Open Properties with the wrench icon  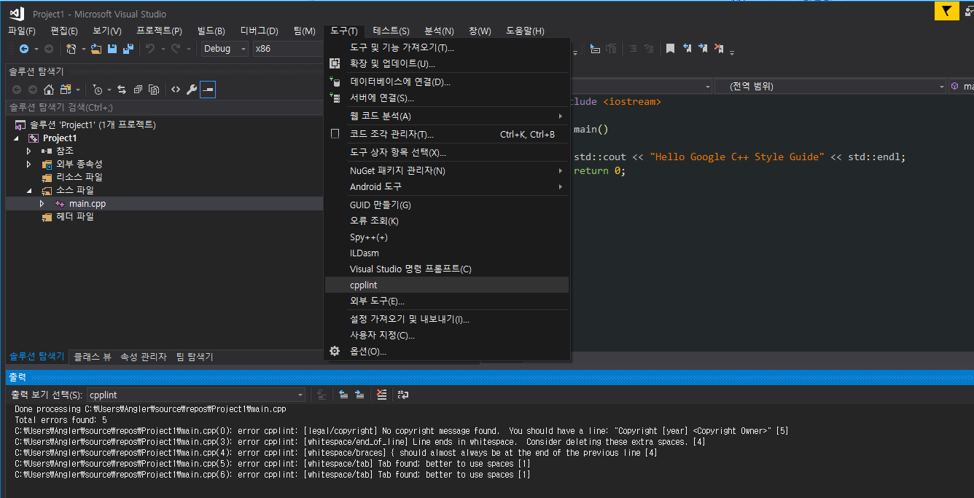pyautogui.click(x=192, y=90)
